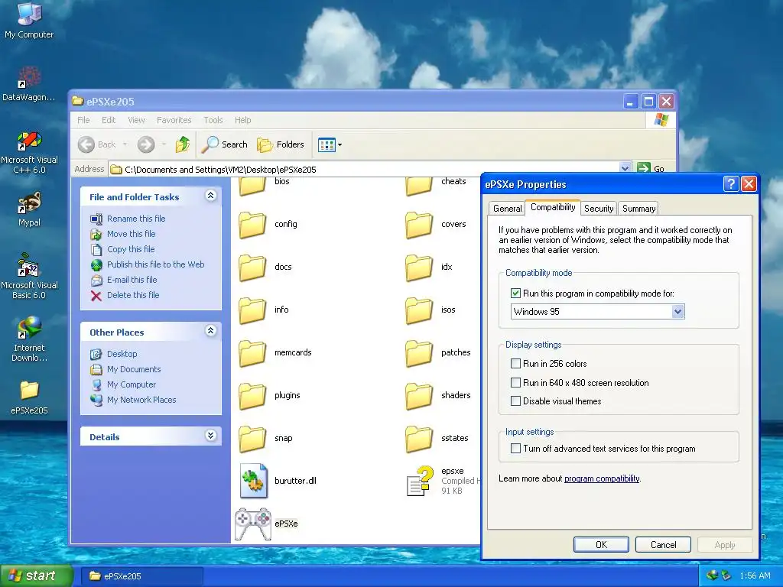Select the memcards folder icon

coord(252,353)
